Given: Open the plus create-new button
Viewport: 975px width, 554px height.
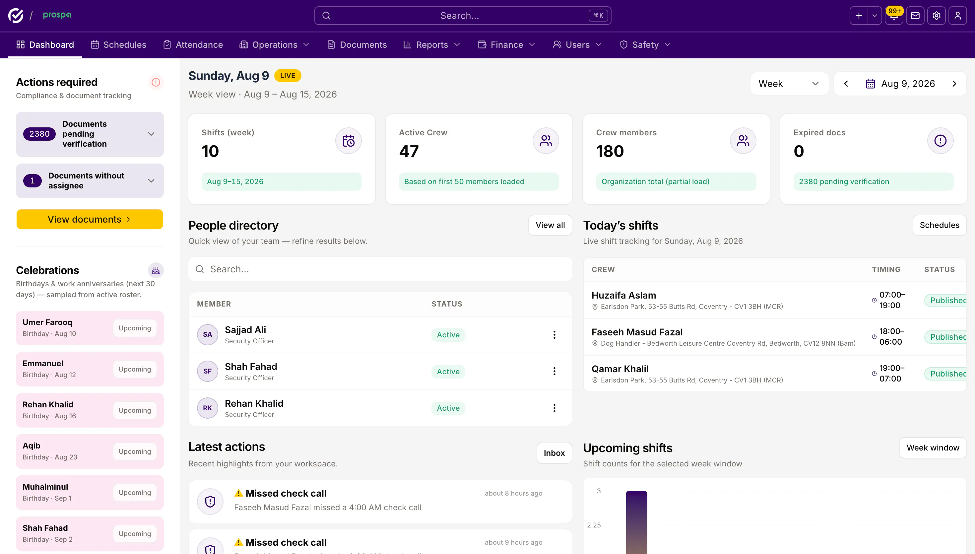Looking at the screenshot, I should [x=859, y=16].
